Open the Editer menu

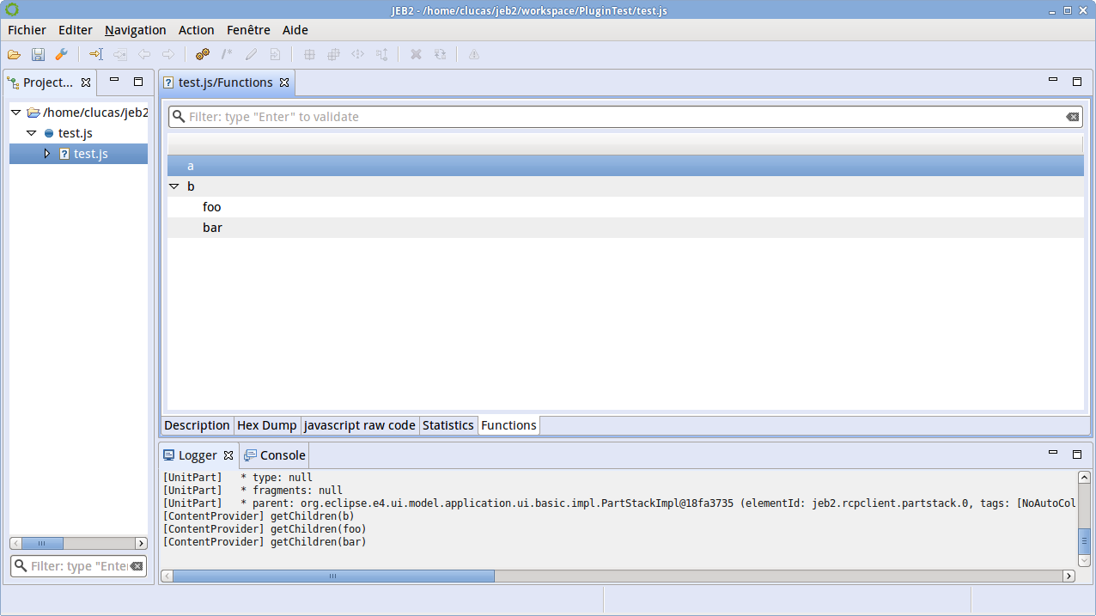coord(76,30)
